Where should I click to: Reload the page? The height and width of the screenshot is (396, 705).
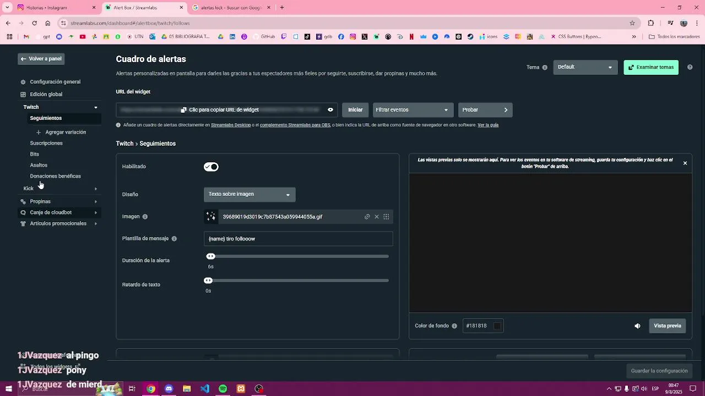coord(34,23)
